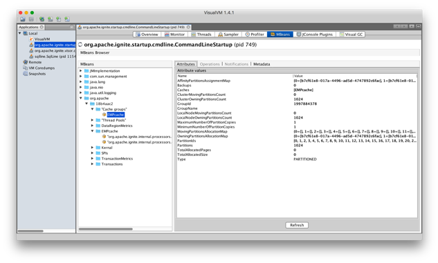Switch to the Metadata sub-tab

coord(262,64)
